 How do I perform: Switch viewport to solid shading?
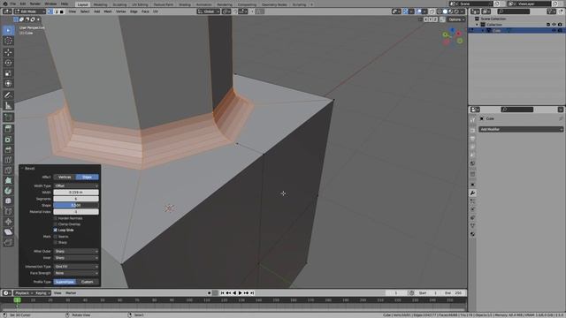445,11
